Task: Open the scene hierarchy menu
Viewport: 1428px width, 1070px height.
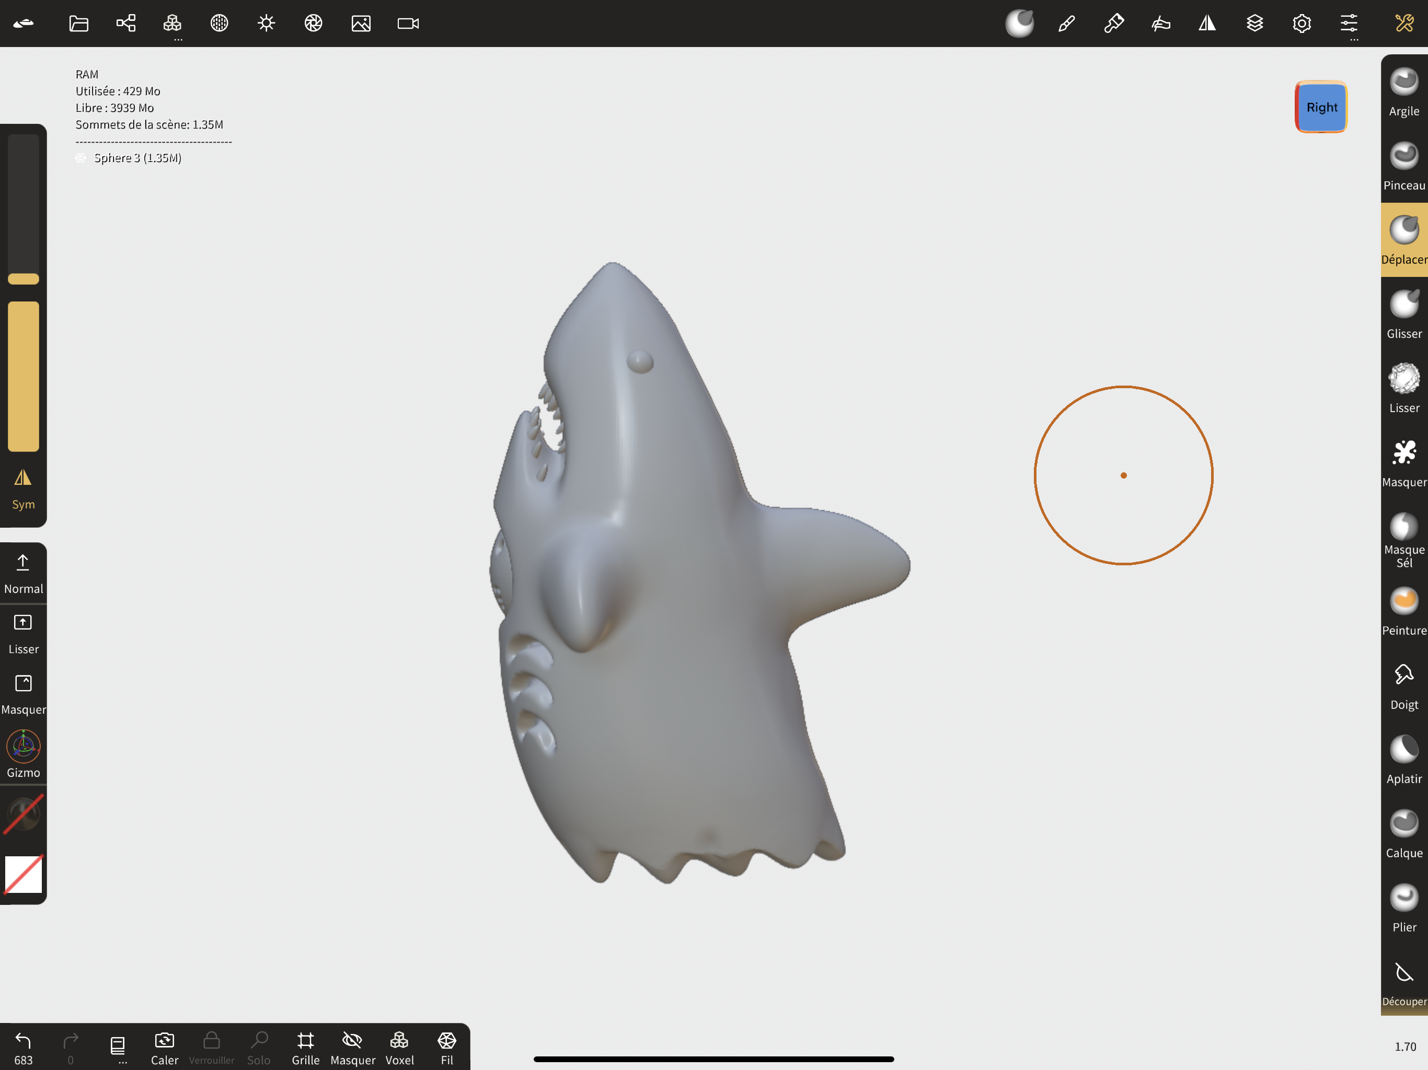Action: [126, 23]
